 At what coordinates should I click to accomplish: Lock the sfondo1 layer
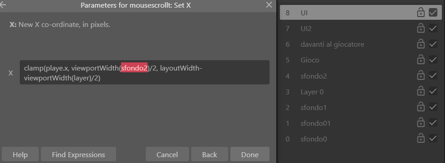coord(421,107)
